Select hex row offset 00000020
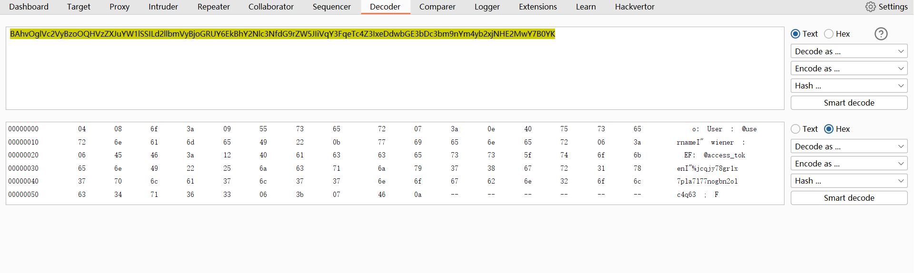Screen dimensions: 914x273 [23, 155]
